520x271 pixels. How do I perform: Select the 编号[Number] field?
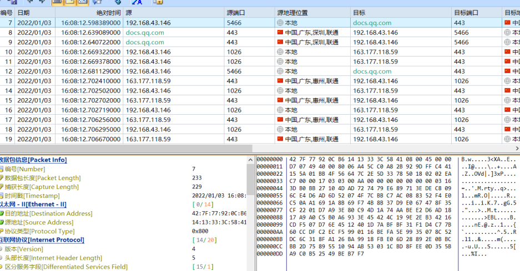coord(24,169)
